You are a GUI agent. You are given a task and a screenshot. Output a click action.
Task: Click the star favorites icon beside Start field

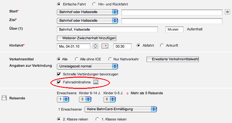(x=228, y=12)
